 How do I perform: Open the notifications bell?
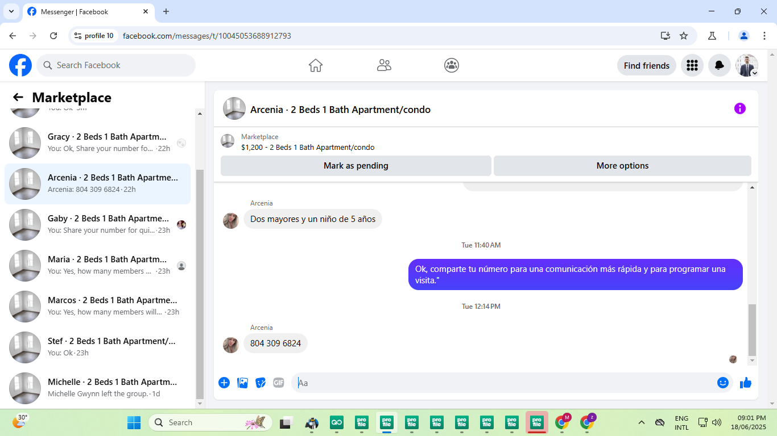(720, 65)
